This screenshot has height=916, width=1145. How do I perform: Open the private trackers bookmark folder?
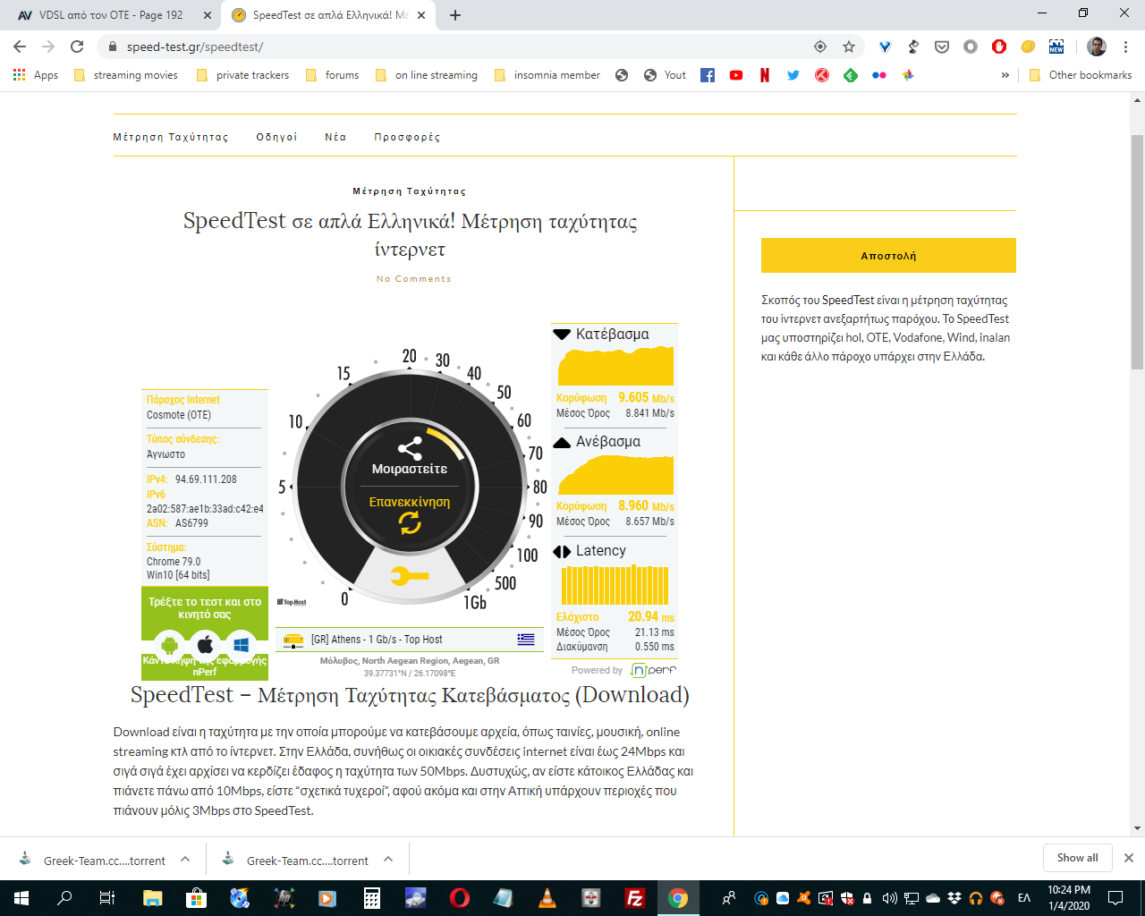pos(242,75)
